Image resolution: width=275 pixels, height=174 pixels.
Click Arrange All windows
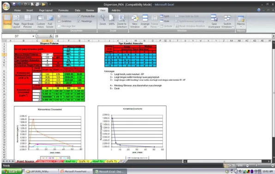[145, 21]
